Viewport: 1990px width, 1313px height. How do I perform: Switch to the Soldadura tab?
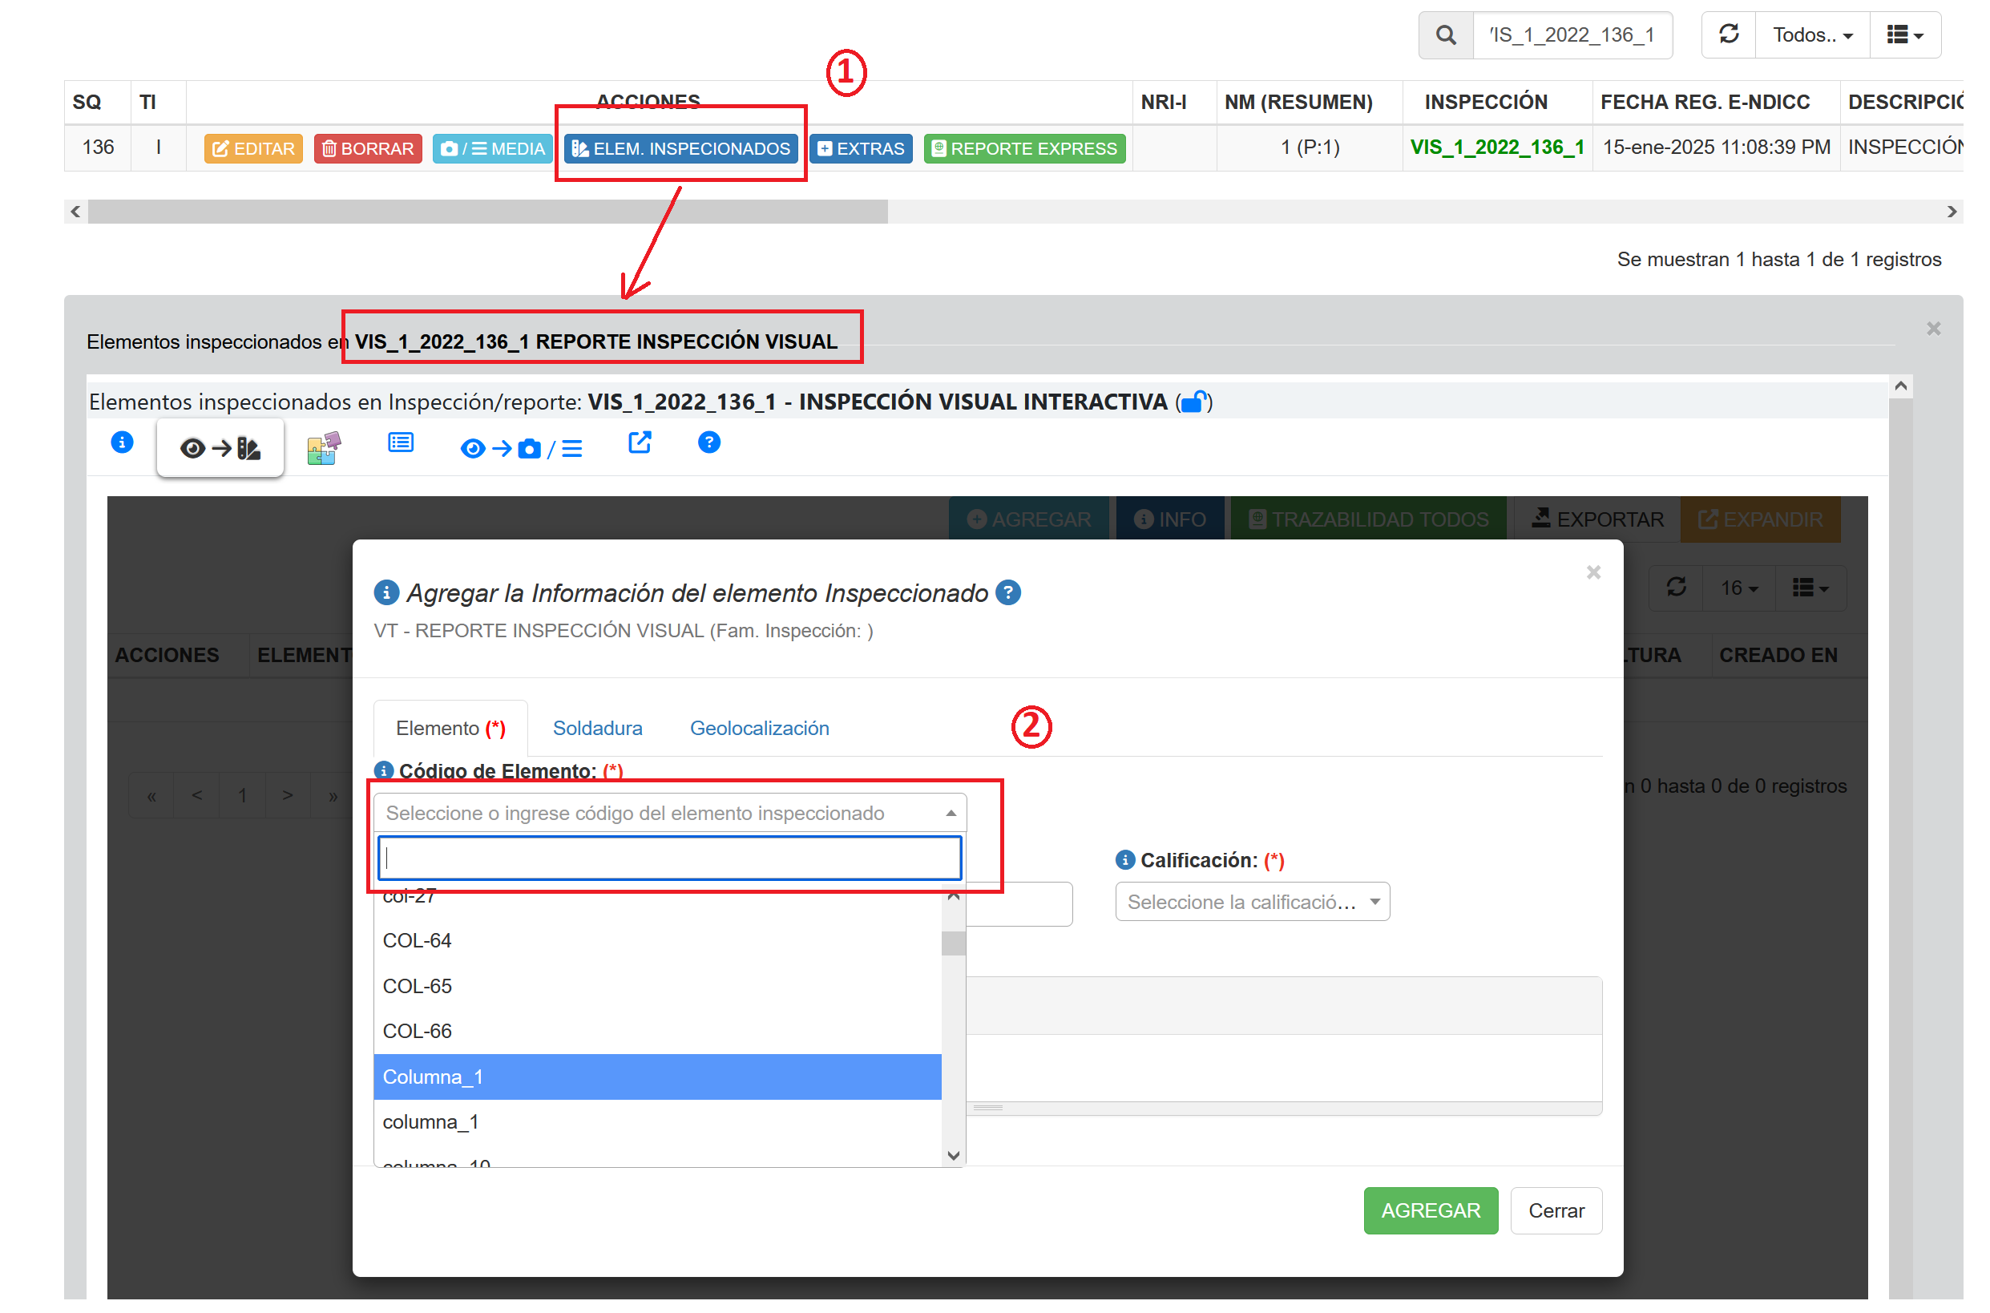[597, 728]
